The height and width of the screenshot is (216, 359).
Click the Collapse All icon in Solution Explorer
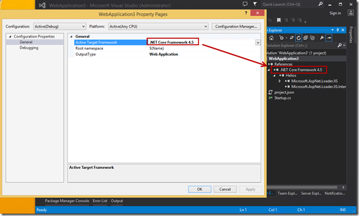305,38
